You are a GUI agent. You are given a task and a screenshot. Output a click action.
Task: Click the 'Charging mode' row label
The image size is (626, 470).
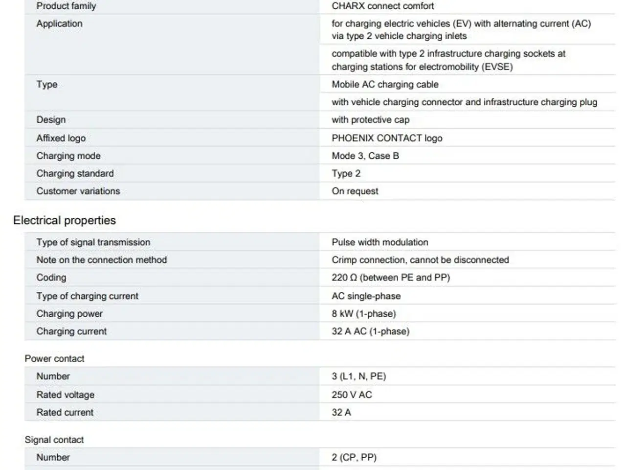(68, 156)
